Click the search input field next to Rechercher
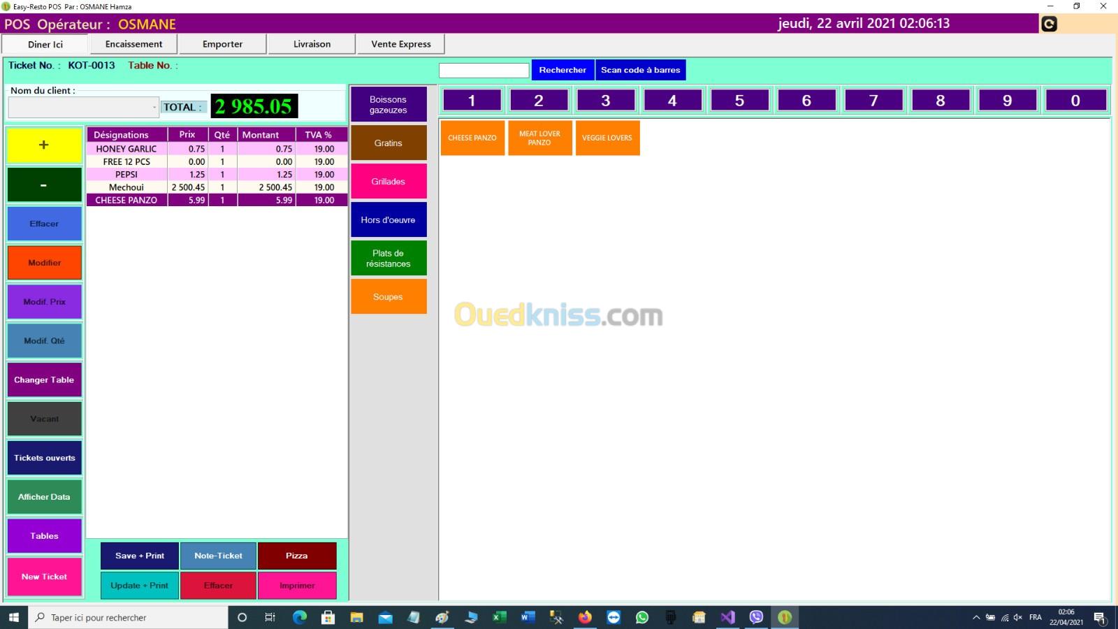This screenshot has height=629, width=1118. point(484,71)
